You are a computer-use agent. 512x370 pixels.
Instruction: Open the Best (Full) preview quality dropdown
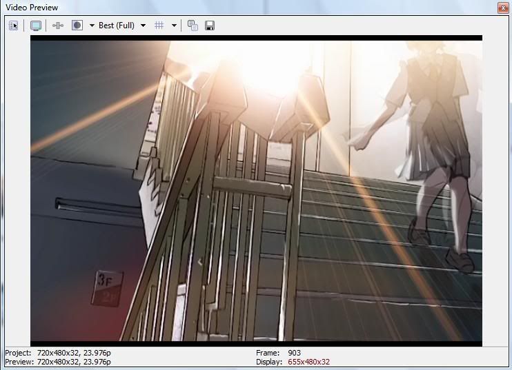(122, 25)
